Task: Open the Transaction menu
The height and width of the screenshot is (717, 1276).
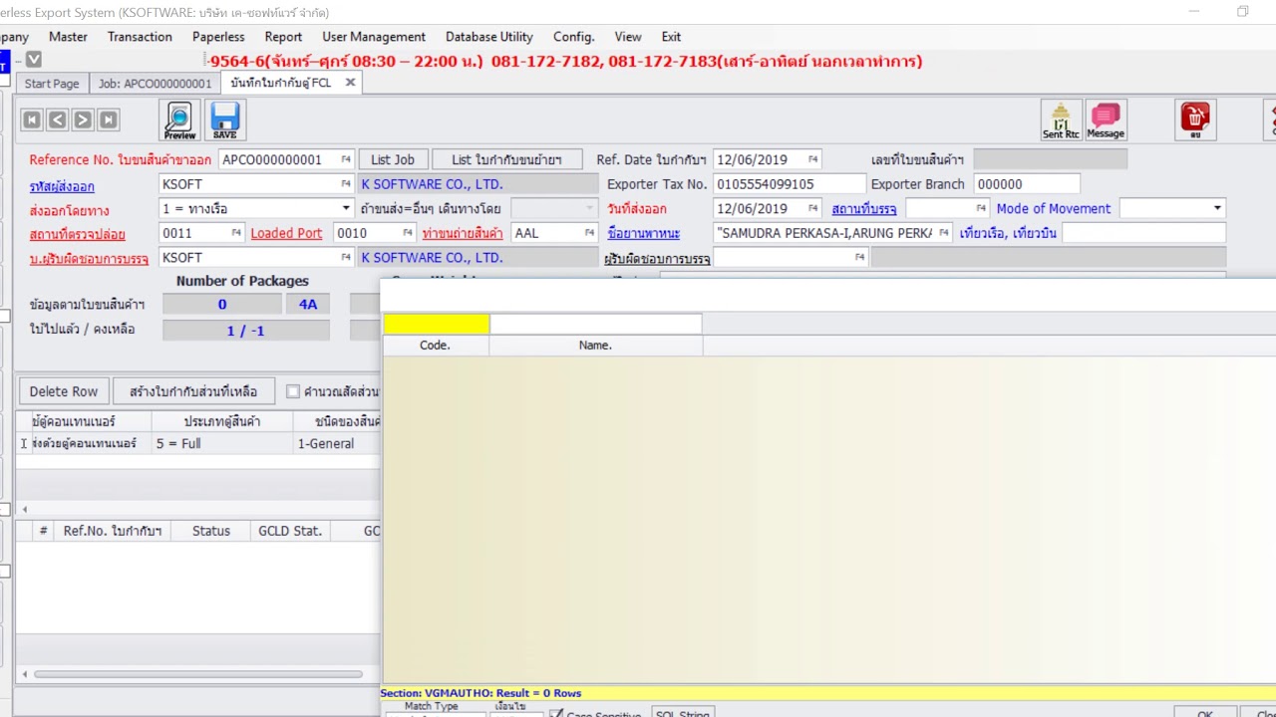Action: coord(140,37)
